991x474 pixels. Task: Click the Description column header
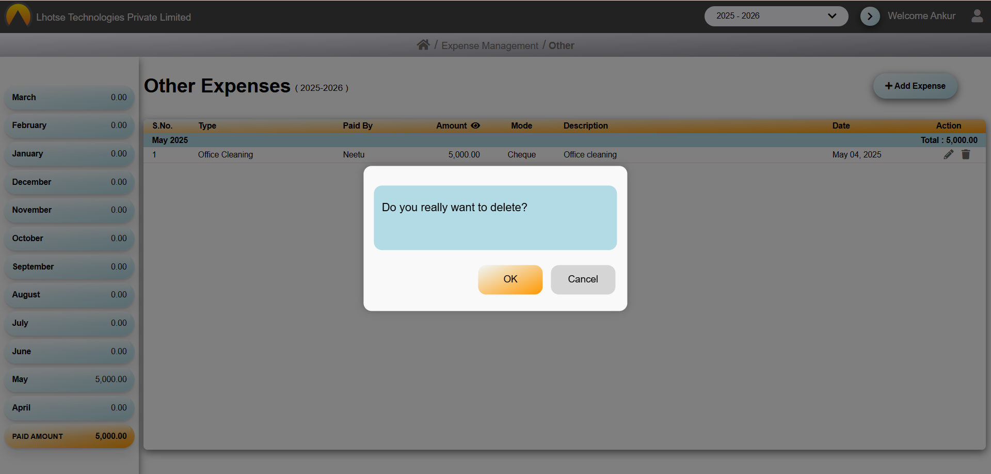click(585, 125)
